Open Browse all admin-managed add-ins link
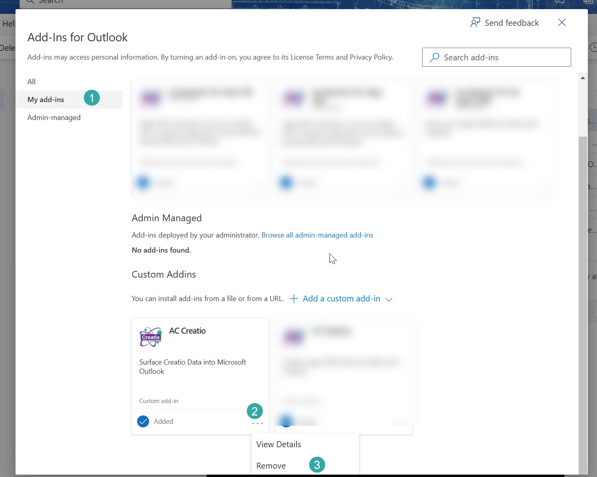This screenshot has height=477, width=597. coord(317,235)
